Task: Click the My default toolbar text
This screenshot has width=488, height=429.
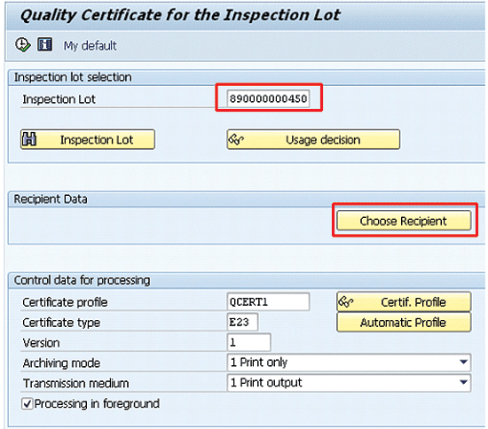Action: [x=90, y=46]
